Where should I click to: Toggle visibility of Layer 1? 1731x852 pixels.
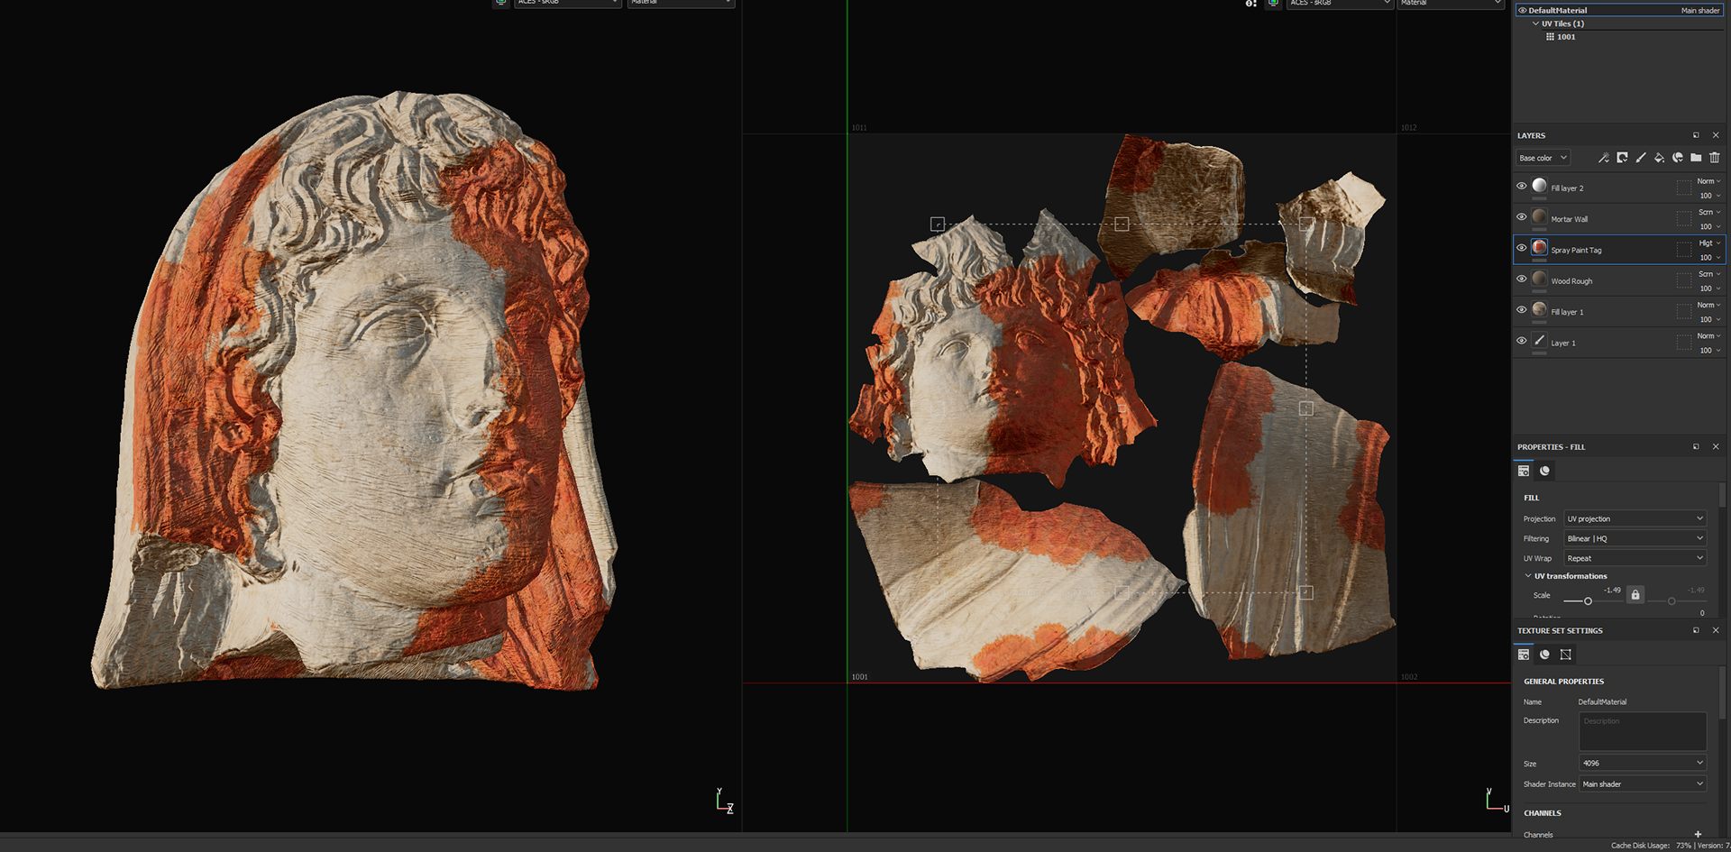click(x=1522, y=340)
